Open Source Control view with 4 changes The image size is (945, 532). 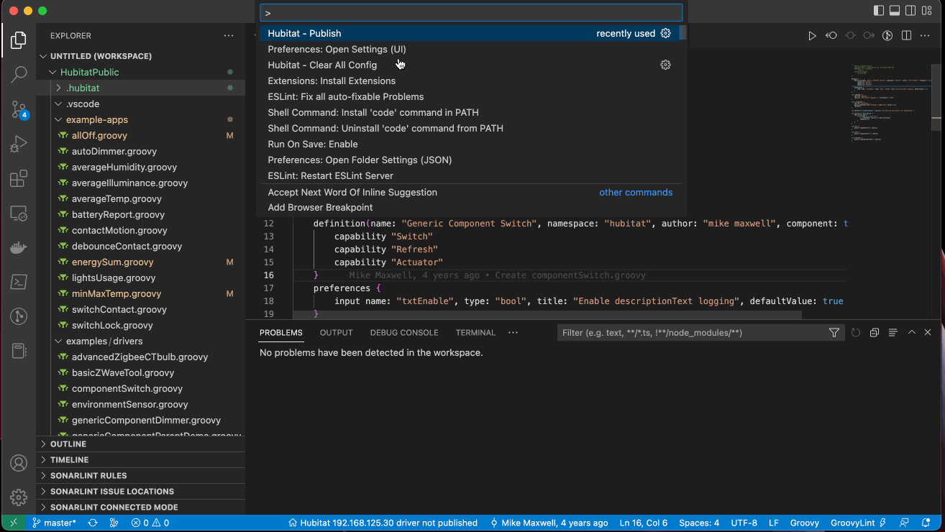pos(19,109)
